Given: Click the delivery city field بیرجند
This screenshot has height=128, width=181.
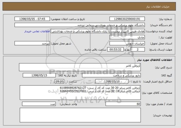Looking at the screenshot, I should click(x=32, y=43).
